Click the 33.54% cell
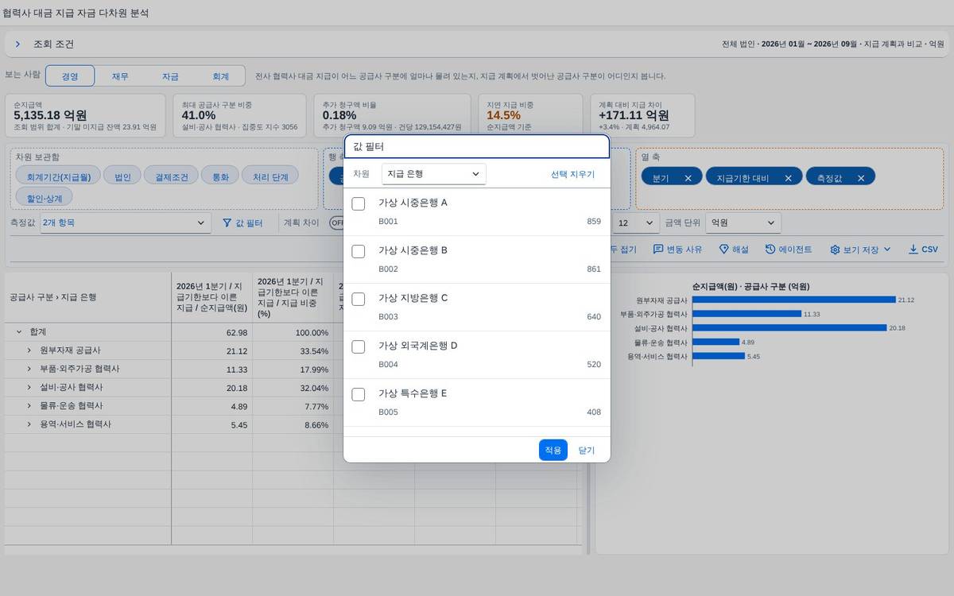Screen dimensions: 954x596 pyautogui.click(x=293, y=350)
